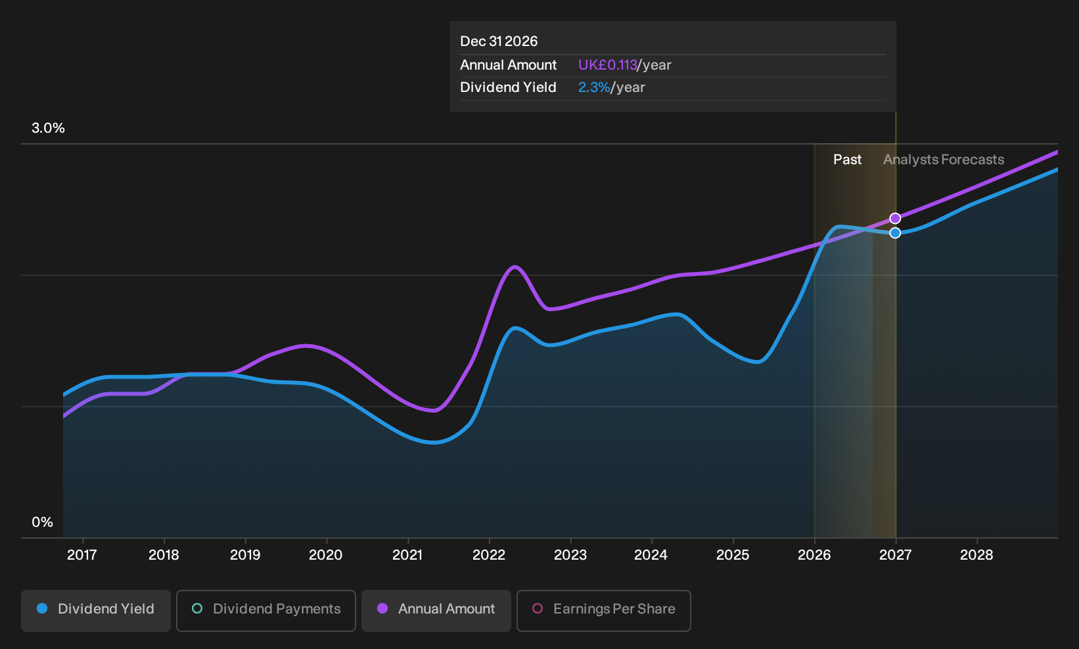Screen dimensions: 1079x649
Task: Toggle the Dividend Payments series
Action: [266, 610]
